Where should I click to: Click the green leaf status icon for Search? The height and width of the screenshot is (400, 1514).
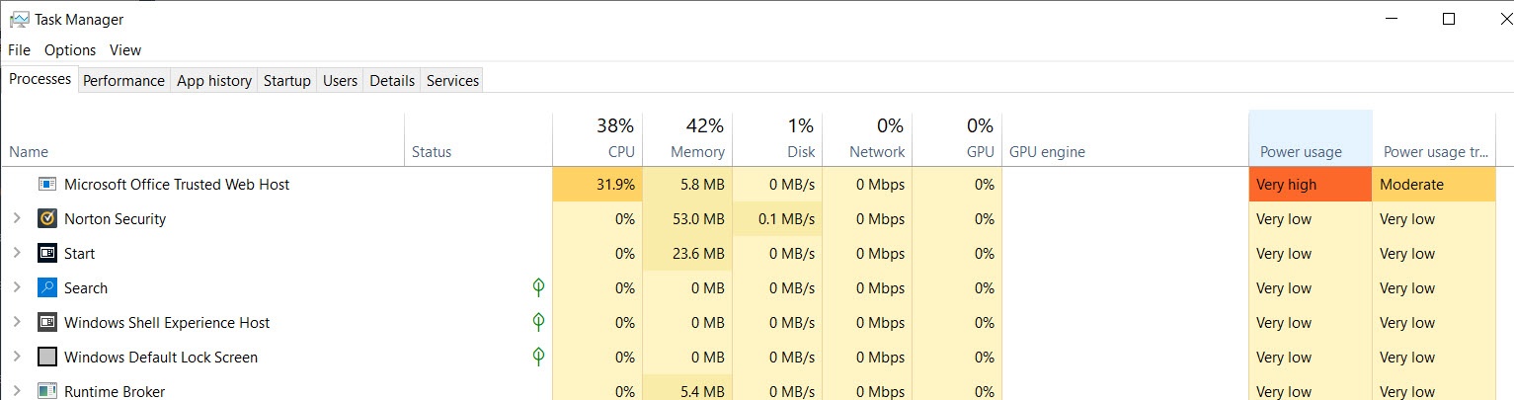coord(538,287)
